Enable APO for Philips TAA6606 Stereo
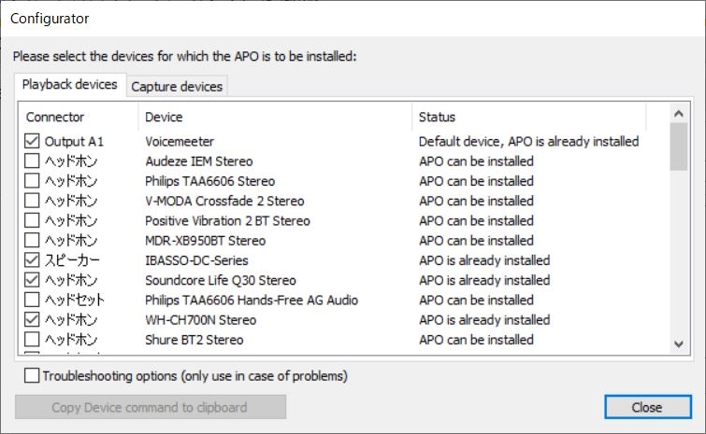The image size is (706, 434). point(32,181)
